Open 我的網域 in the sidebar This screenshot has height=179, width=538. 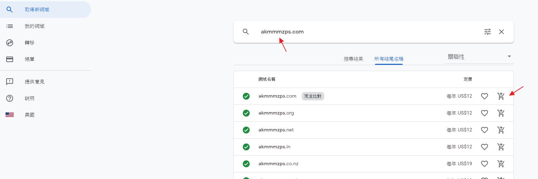point(34,26)
